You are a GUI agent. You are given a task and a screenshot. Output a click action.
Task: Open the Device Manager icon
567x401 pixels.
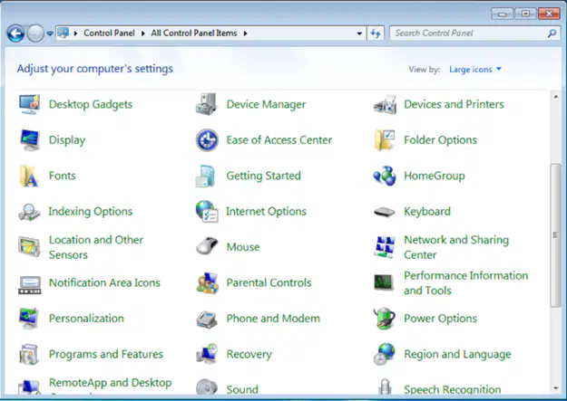(207, 104)
